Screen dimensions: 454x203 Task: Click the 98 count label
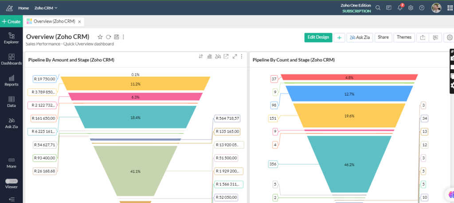(274, 105)
